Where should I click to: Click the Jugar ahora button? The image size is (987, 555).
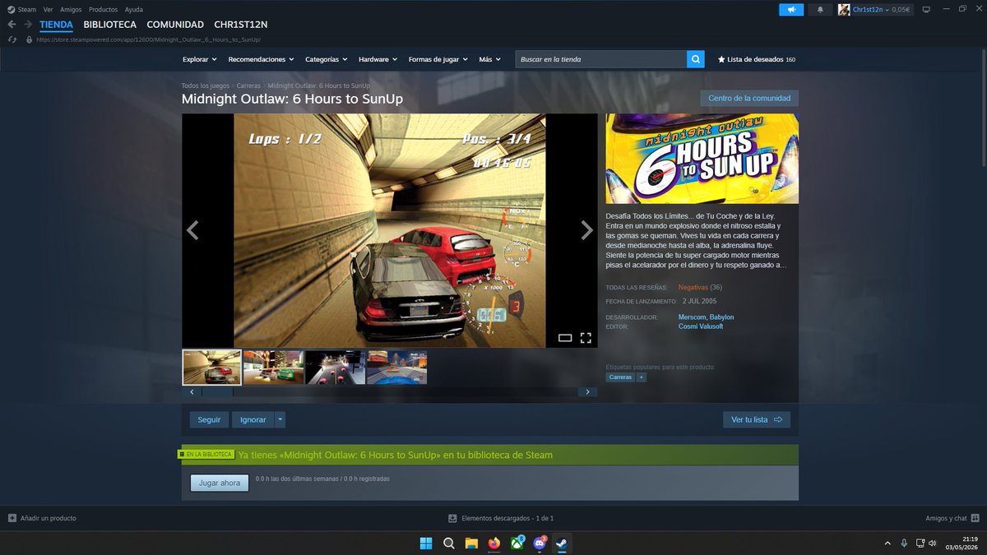point(220,483)
